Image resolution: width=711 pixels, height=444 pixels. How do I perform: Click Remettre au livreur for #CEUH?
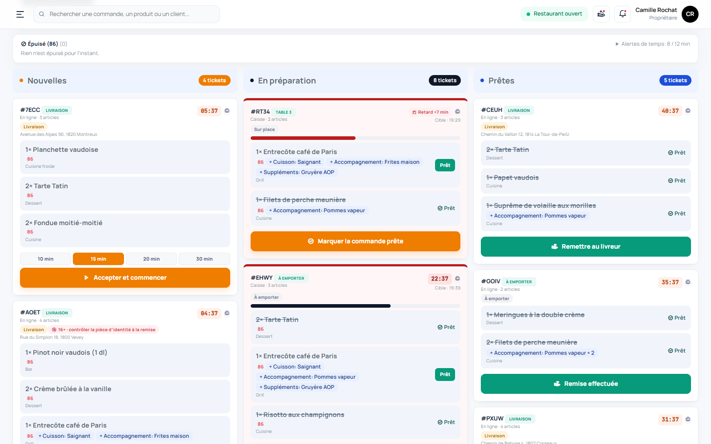coord(586,246)
